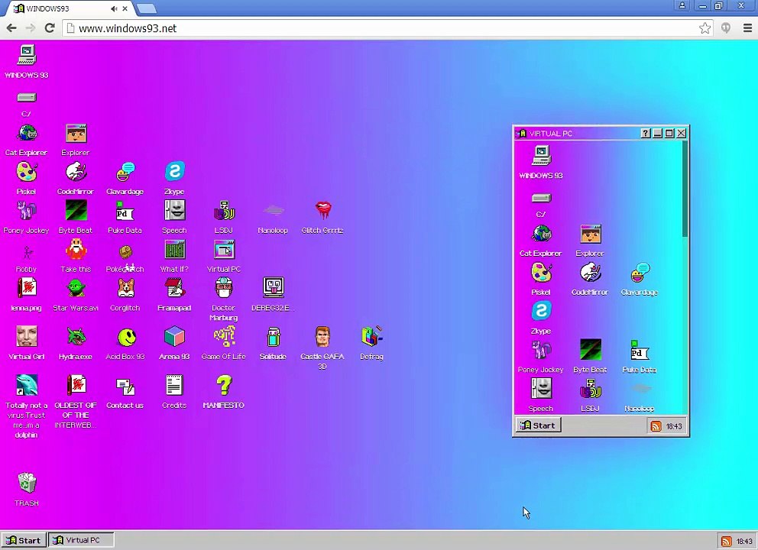Viewport: 758px width, 550px height.
Task: Click Start inside Virtual PC window
Action: coord(538,425)
